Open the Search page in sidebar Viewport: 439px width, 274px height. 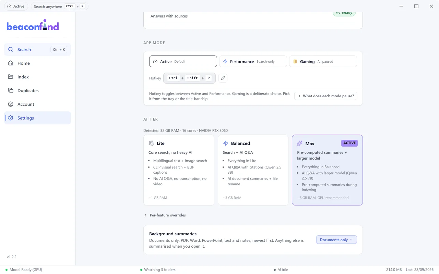click(x=37, y=49)
